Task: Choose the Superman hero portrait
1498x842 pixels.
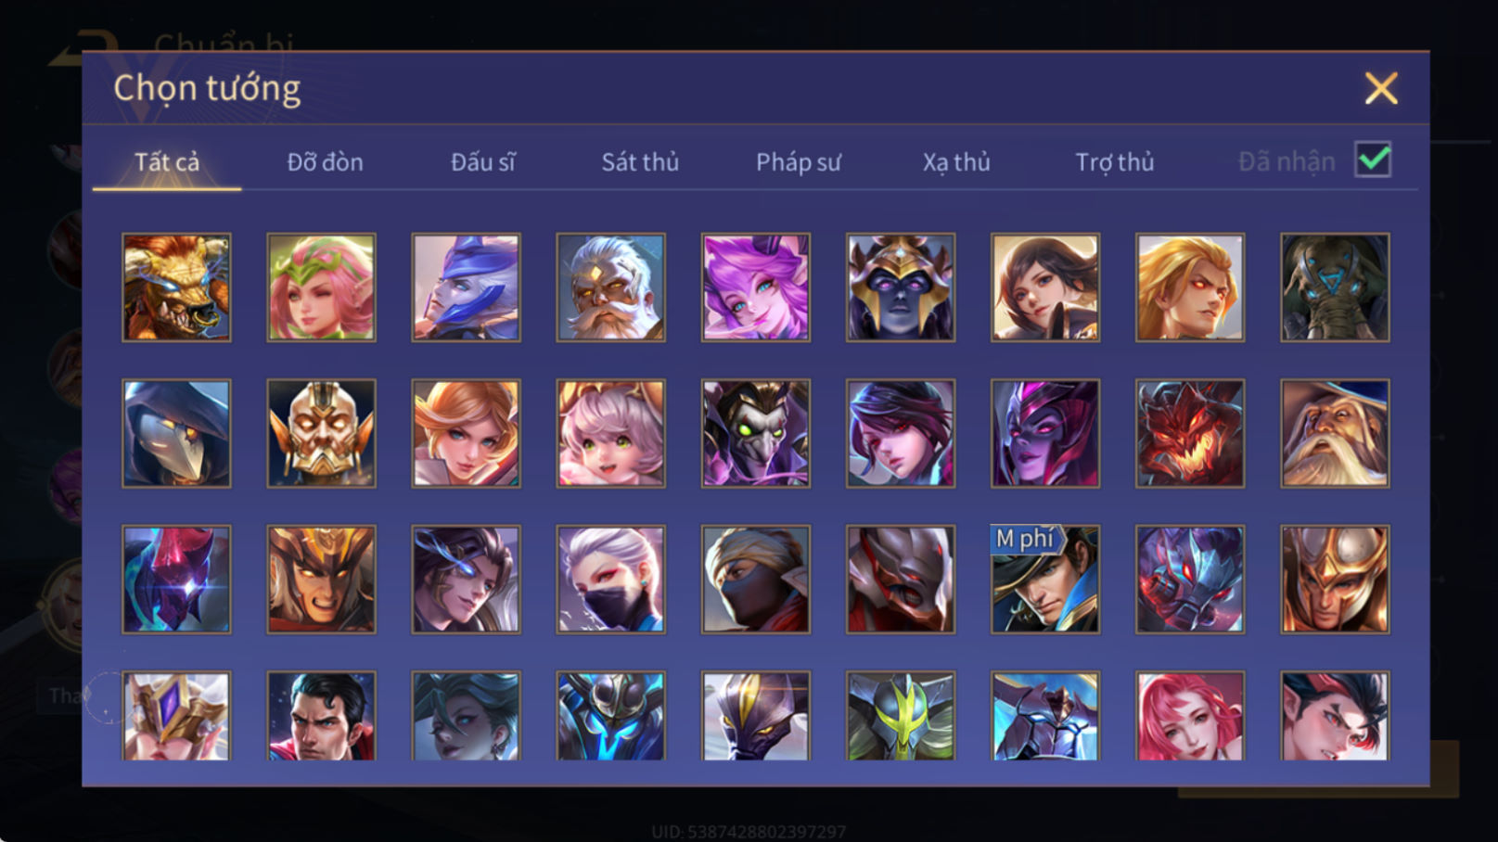Action: tap(321, 716)
